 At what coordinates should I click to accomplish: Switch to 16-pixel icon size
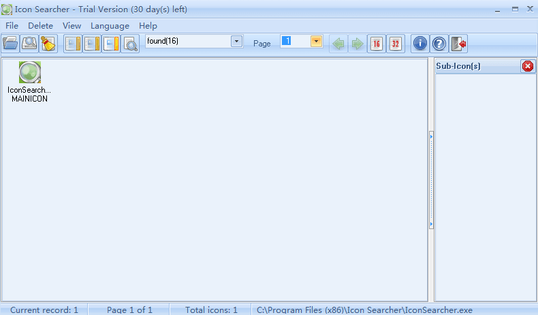pos(376,44)
